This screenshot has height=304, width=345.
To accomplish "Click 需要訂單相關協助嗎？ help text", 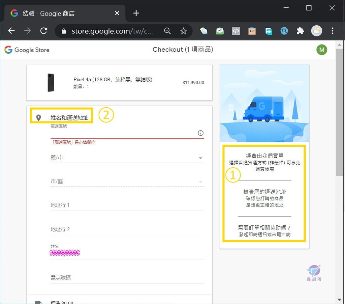I will 264,228.
